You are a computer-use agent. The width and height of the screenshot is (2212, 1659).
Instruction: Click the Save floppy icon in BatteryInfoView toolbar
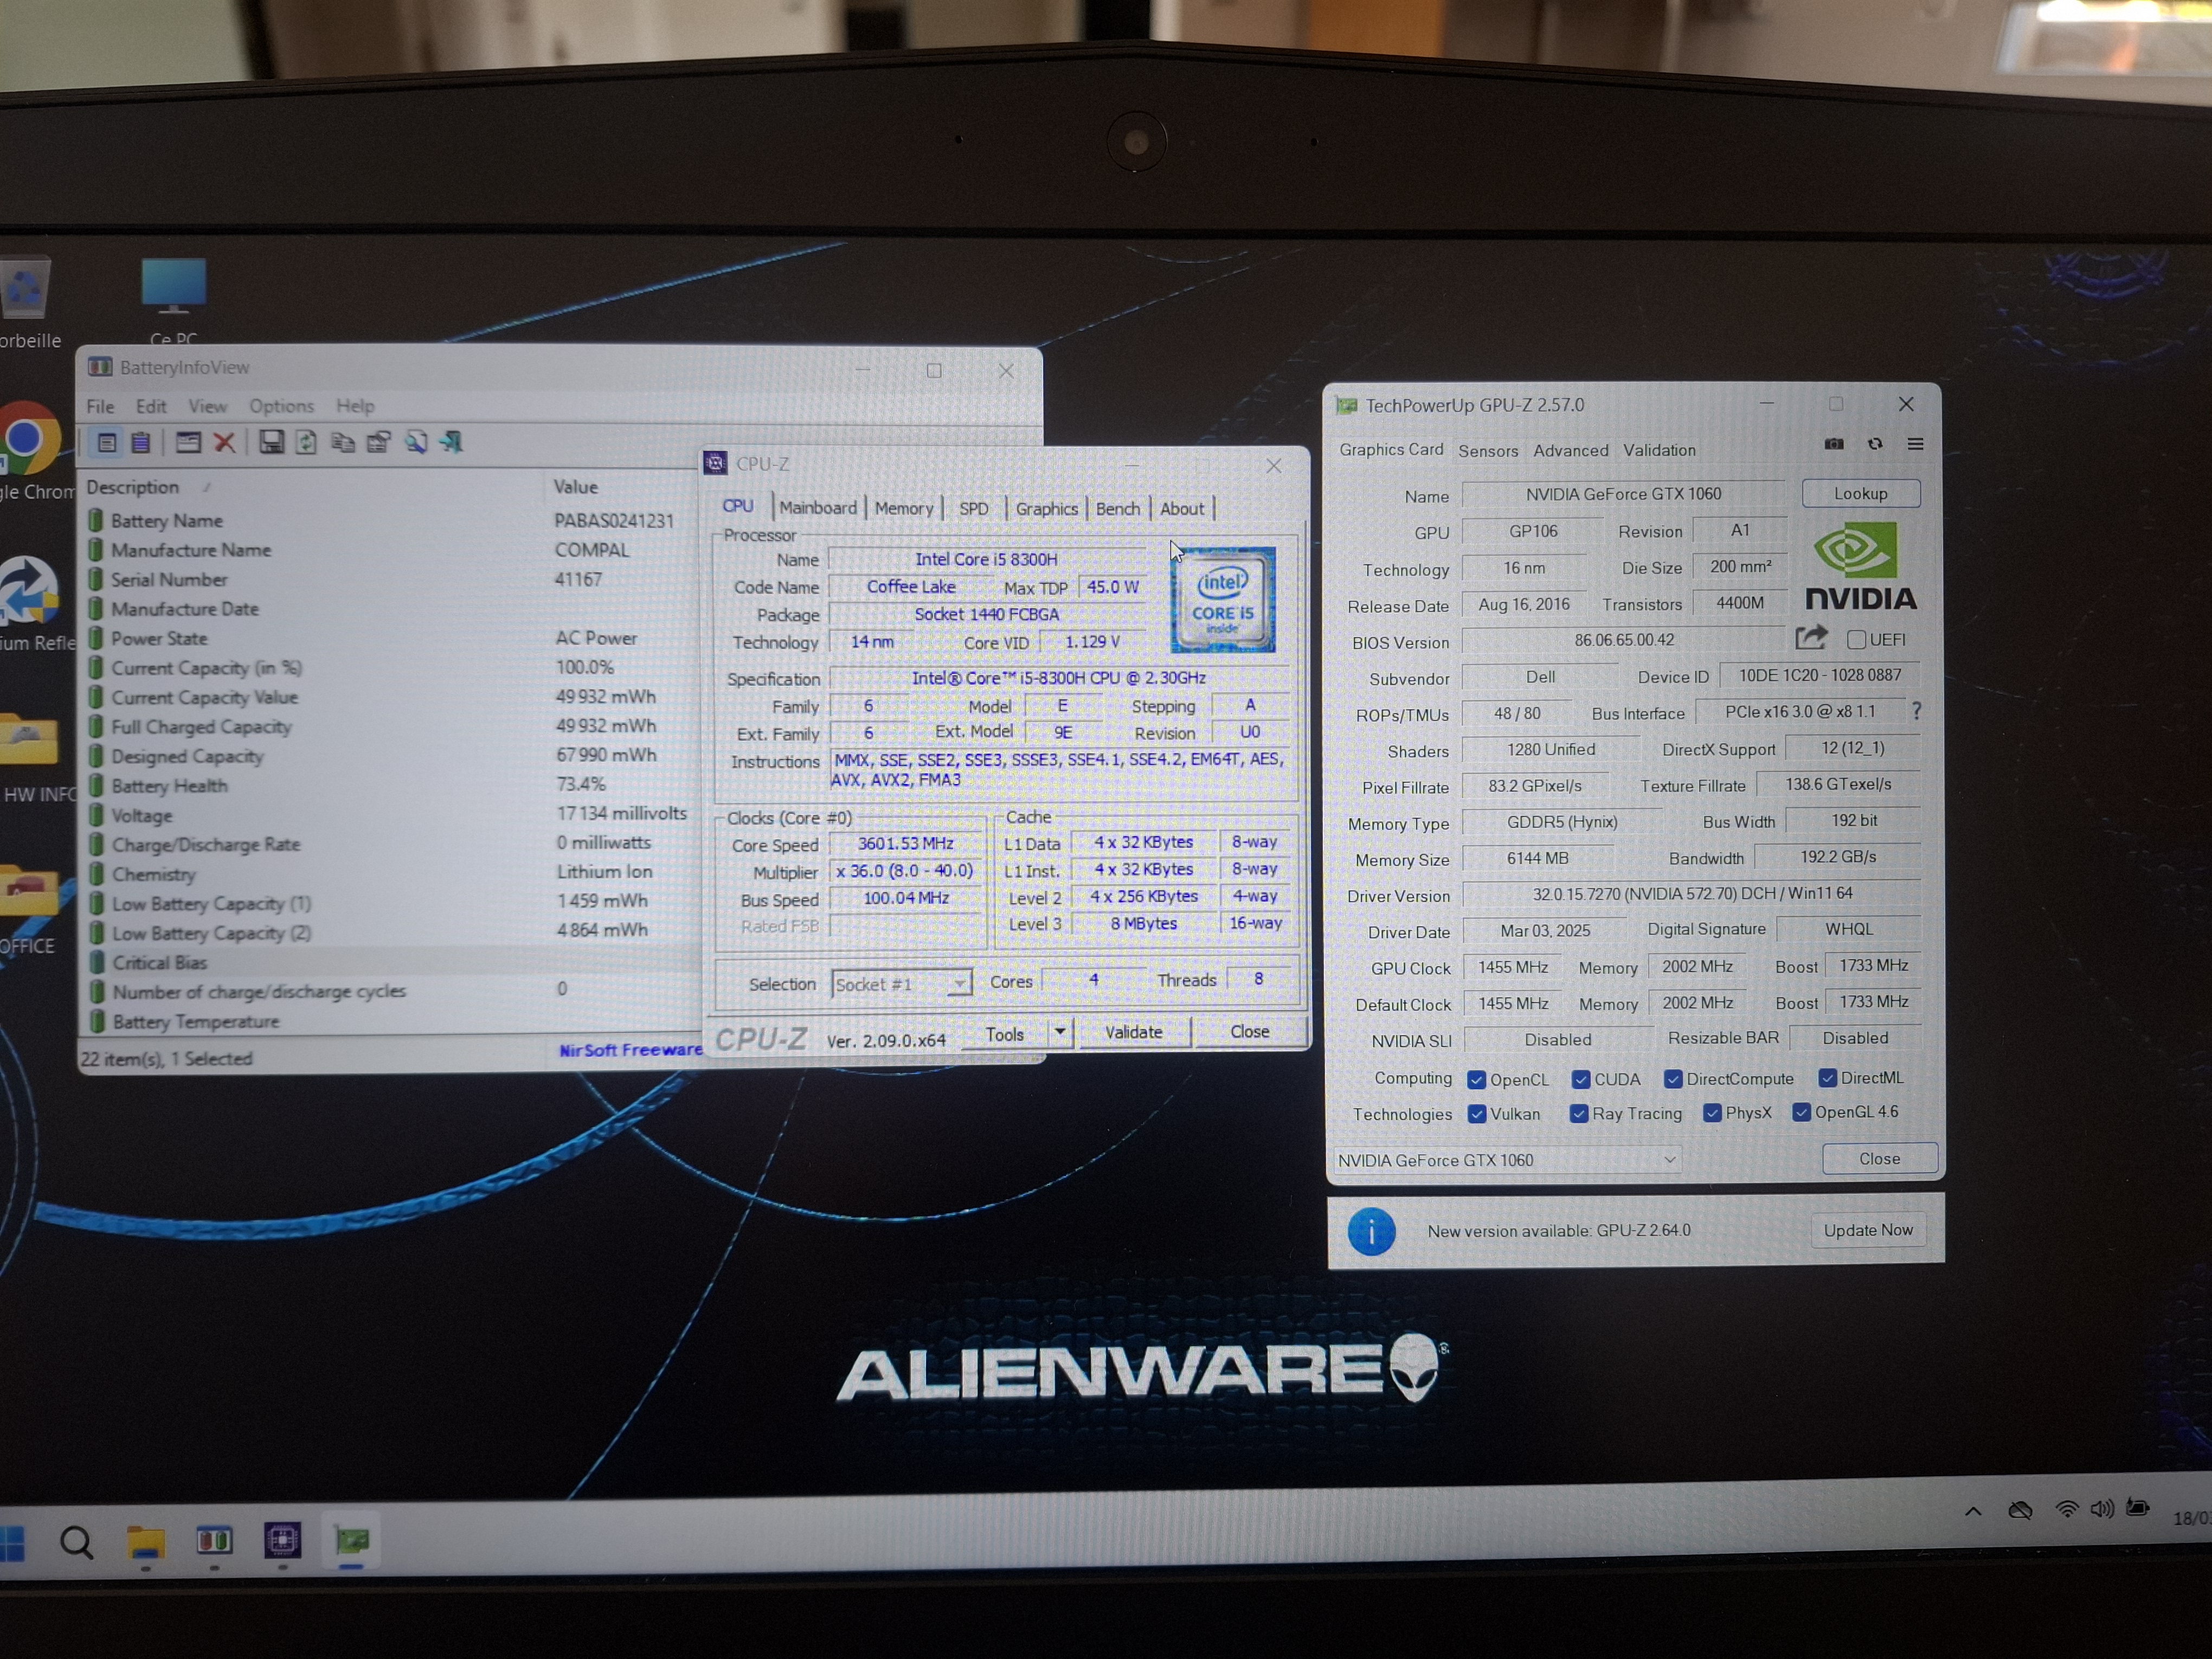click(x=271, y=442)
